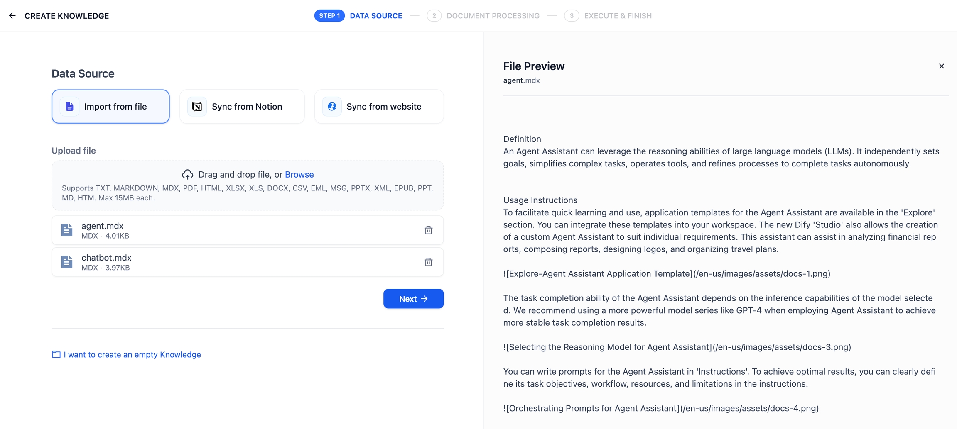Click 'I want to create an empty Knowledge'
Image resolution: width=957 pixels, height=429 pixels.
point(132,354)
